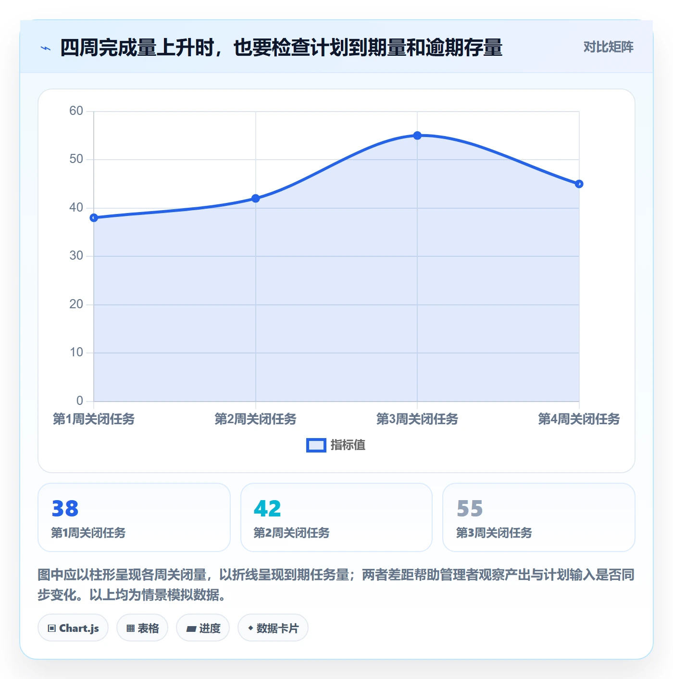Click the x-axis label 第4周关闭任务
Image resolution: width=673 pixels, height=679 pixels.
click(x=579, y=419)
